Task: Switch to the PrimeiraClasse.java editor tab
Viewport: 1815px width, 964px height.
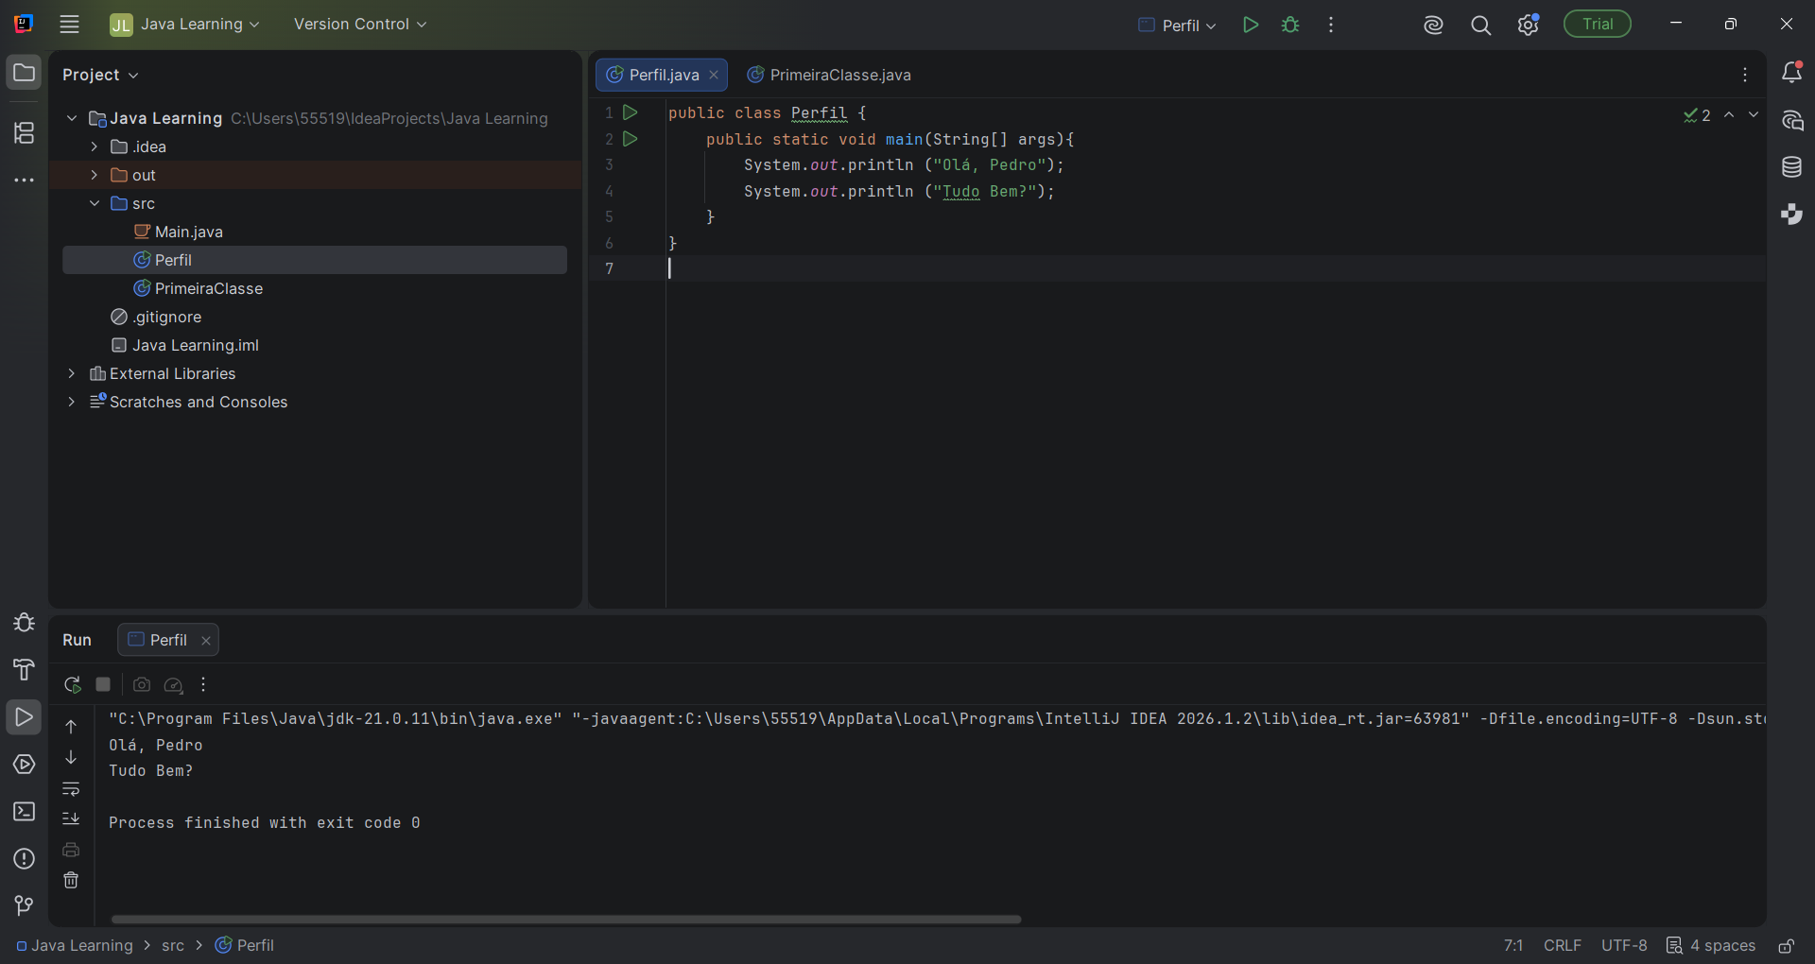Action: 829,75
